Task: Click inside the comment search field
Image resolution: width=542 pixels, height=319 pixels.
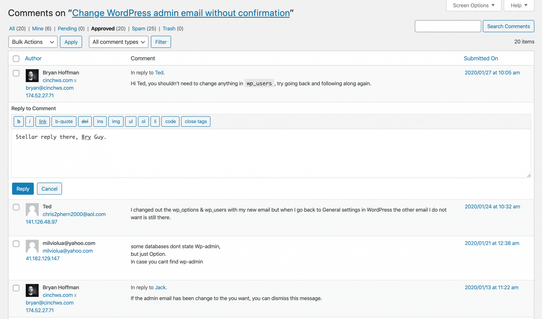Action: tap(448, 26)
